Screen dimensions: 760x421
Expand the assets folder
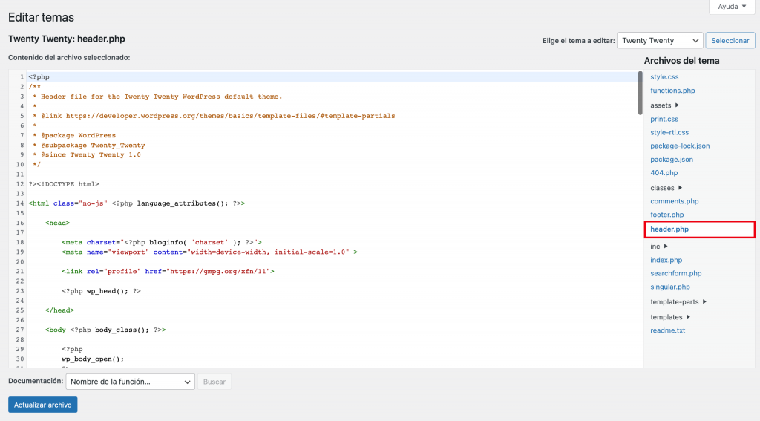(665, 105)
